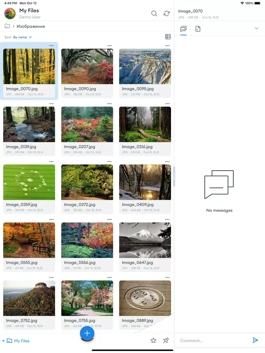Switch to the comments tab
This screenshot has width=265, height=353.
[x=183, y=29]
